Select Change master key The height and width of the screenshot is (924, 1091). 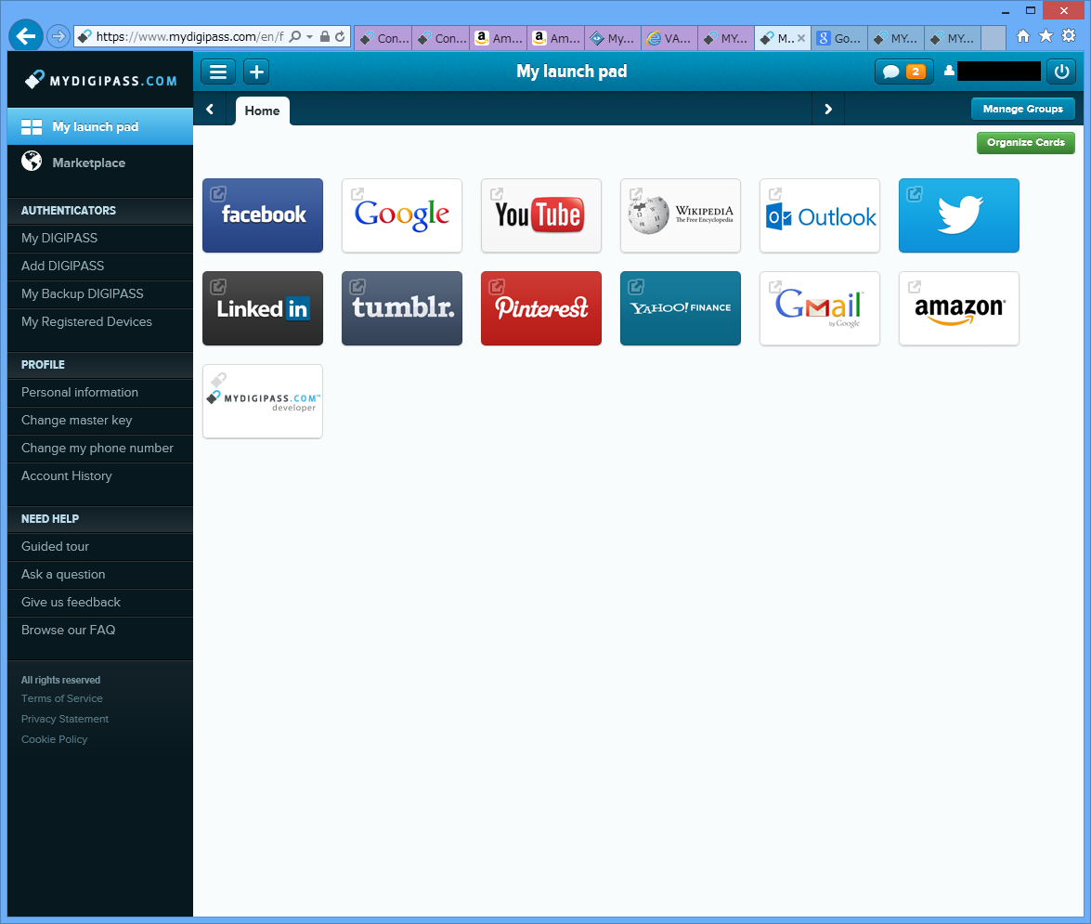100,421
